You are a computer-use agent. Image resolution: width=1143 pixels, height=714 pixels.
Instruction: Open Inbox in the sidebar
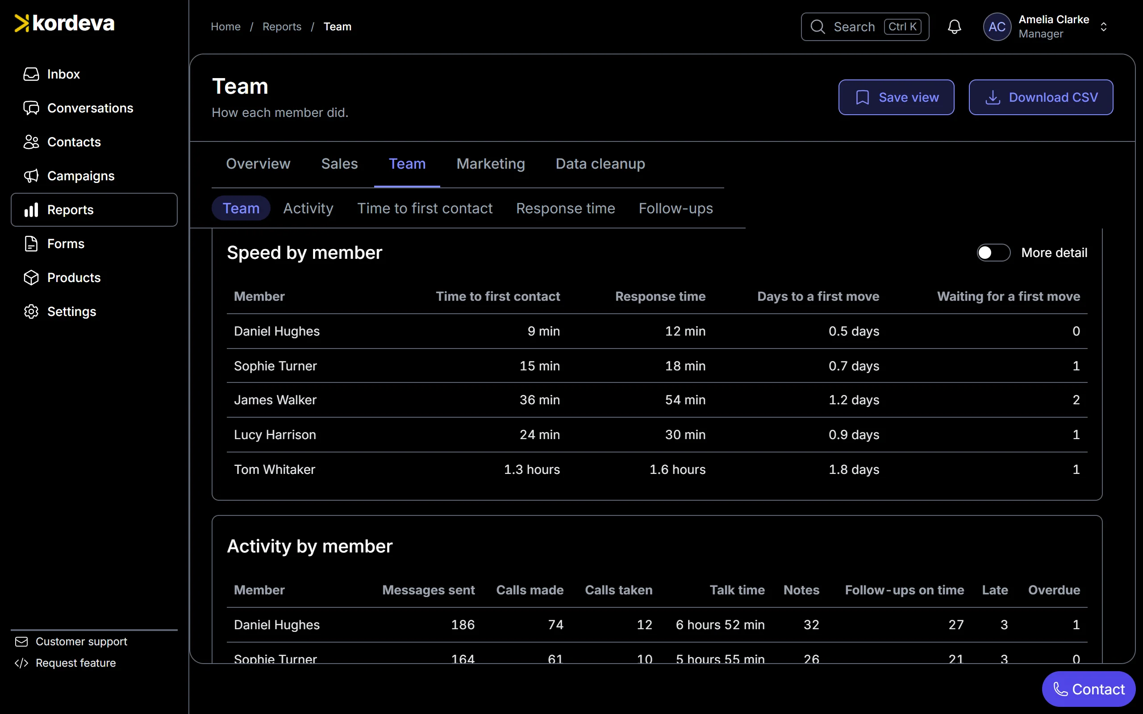pyautogui.click(x=94, y=74)
